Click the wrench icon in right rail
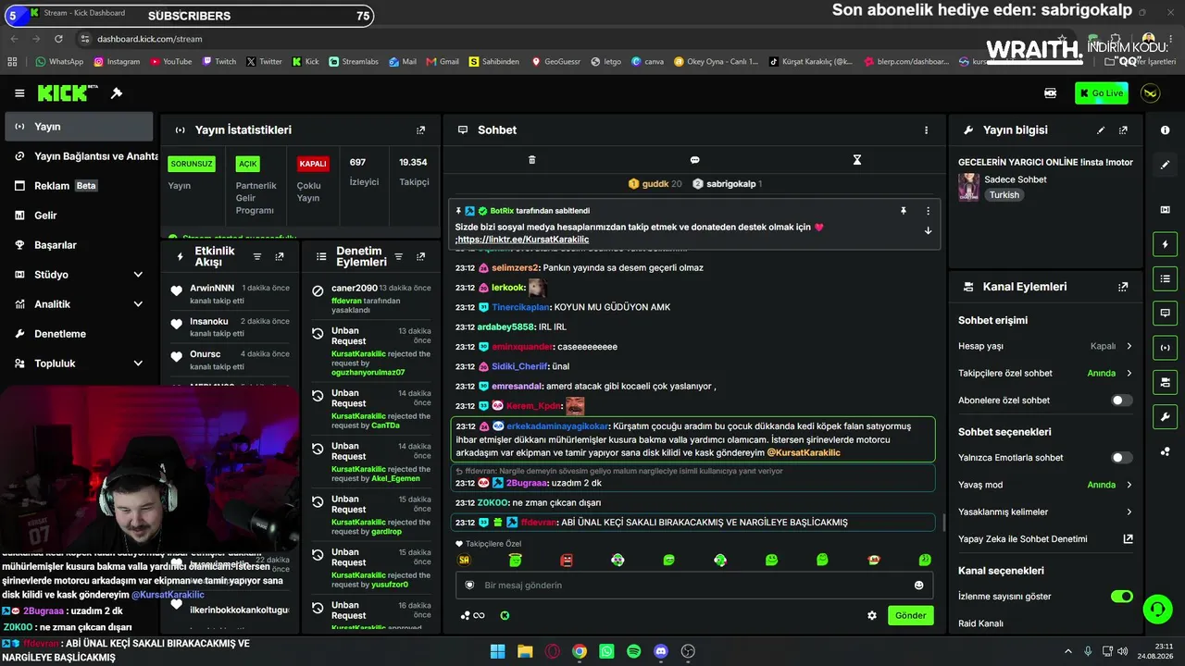The width and height of the screenshot is (1185, 666). pos(1165,417)
